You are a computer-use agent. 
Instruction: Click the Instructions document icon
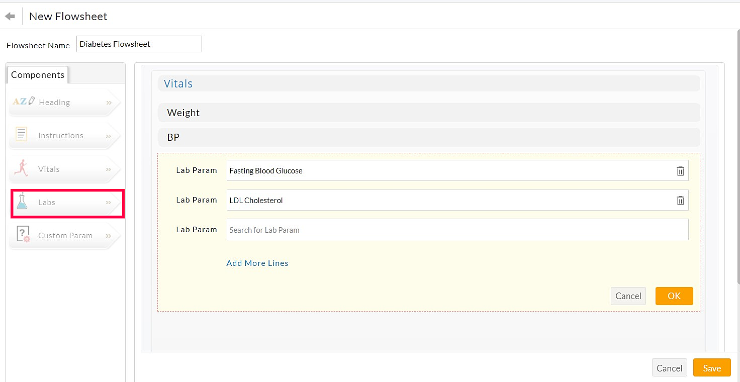pos(21,134)
